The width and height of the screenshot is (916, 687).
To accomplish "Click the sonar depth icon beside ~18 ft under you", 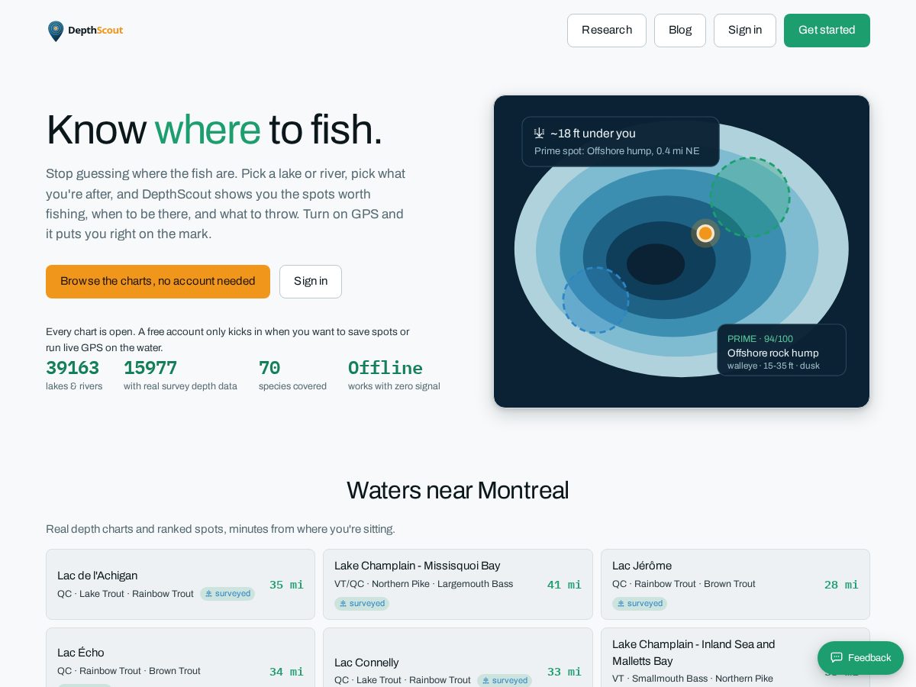I will [540, 133].
